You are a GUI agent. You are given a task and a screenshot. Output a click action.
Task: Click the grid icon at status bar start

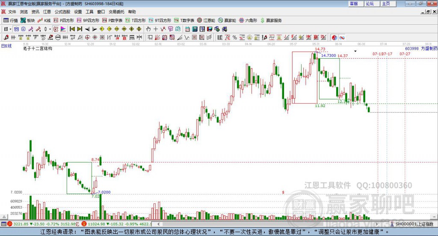click(3, 224)
